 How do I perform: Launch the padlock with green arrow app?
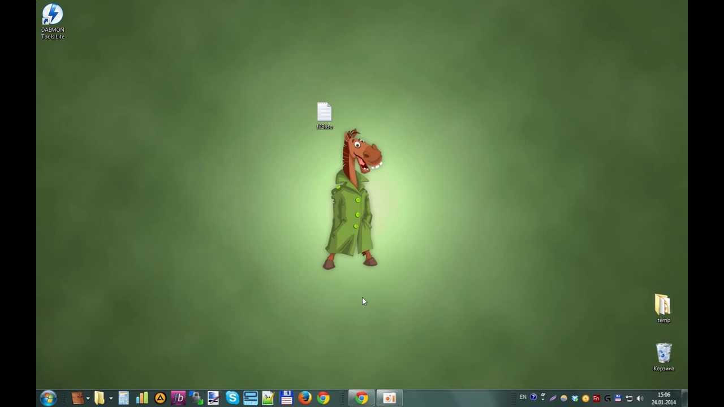[x=196, y=399]
